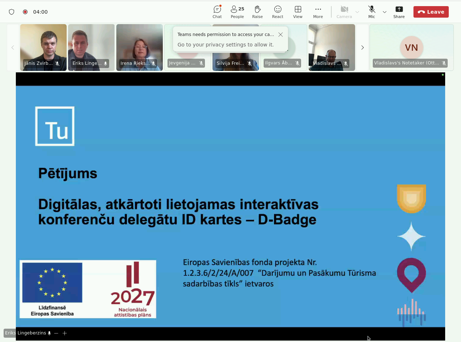Viewport: 461px width, 342px height.
Task: Select Irena Rieks... video thumbnail
Action: (139, 48)
